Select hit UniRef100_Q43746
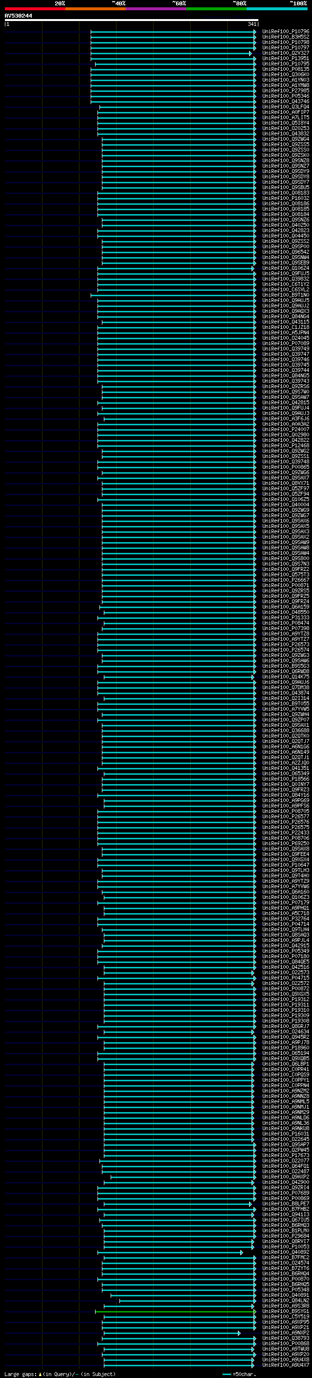 tap(286, 101)
